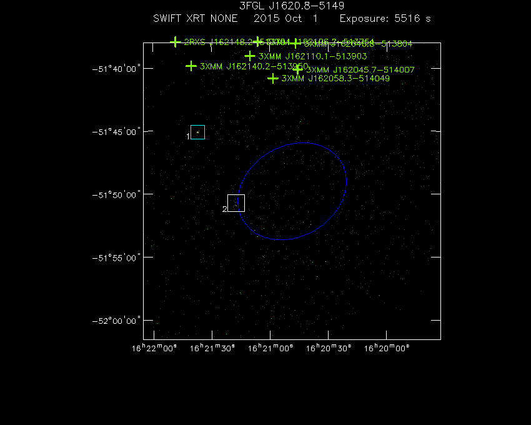
Task: Click declination label -51°45'00"
Action: [x=116, y=132]
